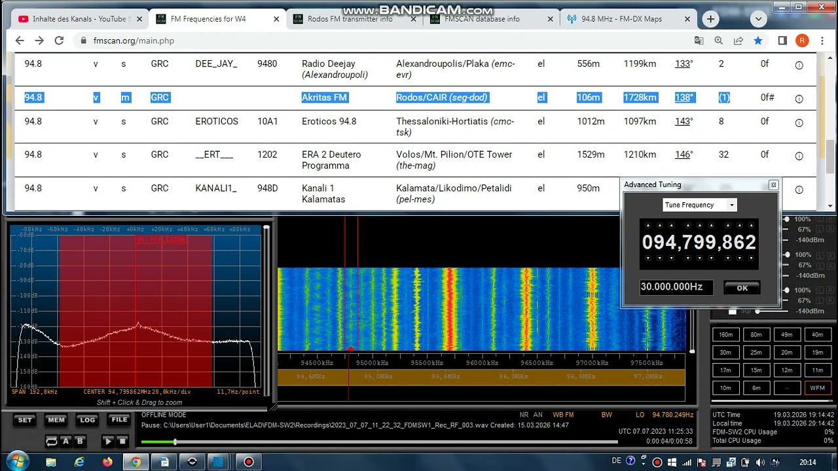Click the FILE button

[119, 420]
